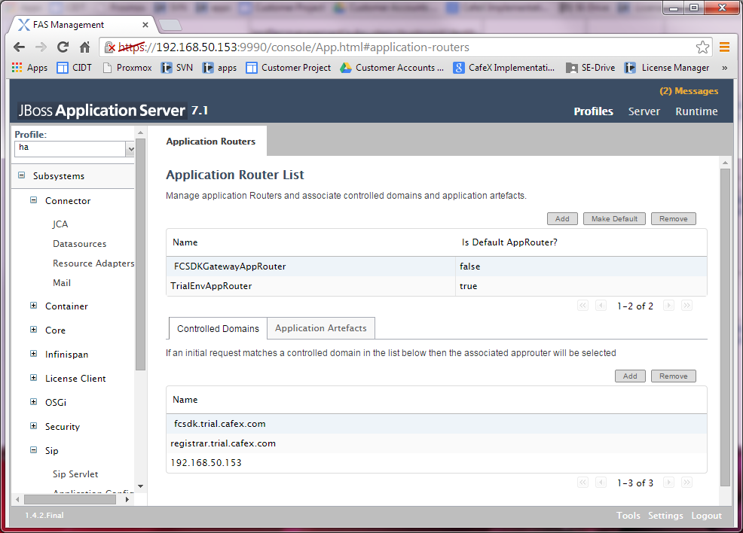Select the FCSDKGatewayAppRouter row
743x533 pixels.
click(x=436, y=266)
